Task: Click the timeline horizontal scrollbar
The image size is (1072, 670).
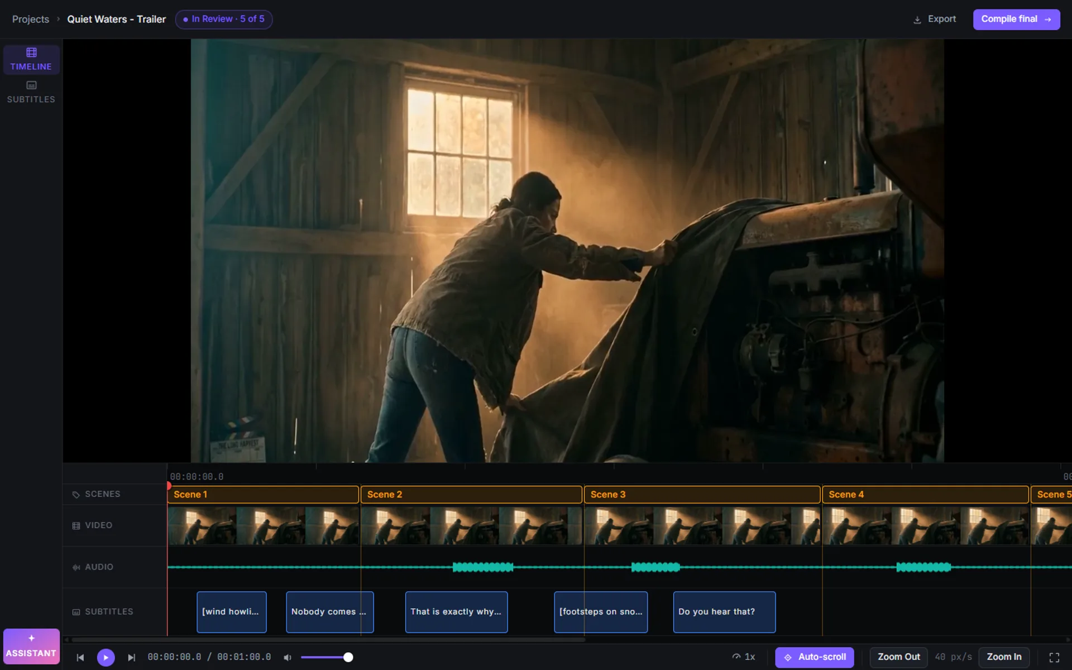Action: coord(328,640)
